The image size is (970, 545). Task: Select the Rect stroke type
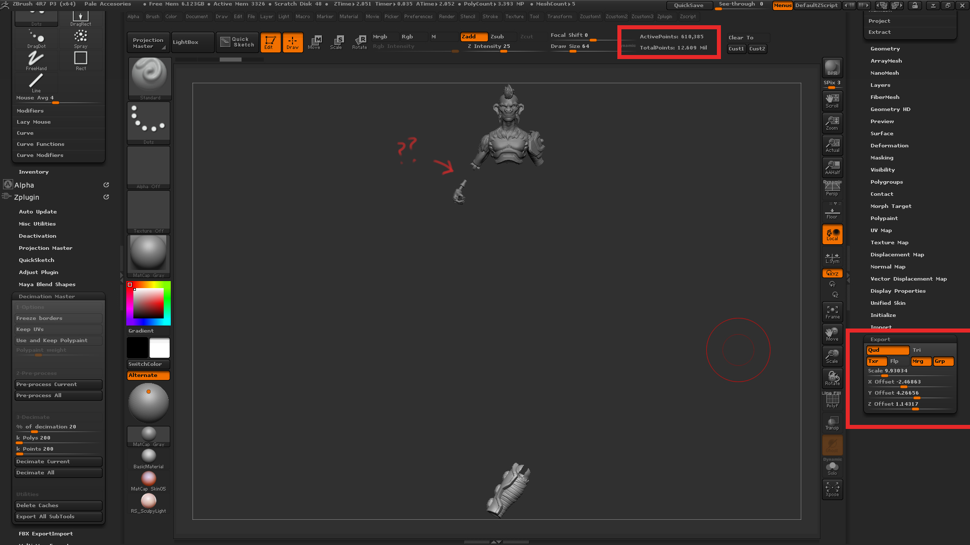coord(81,61)
